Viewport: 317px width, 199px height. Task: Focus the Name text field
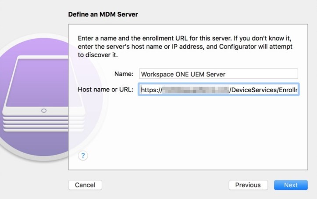[x=218, y=74]
